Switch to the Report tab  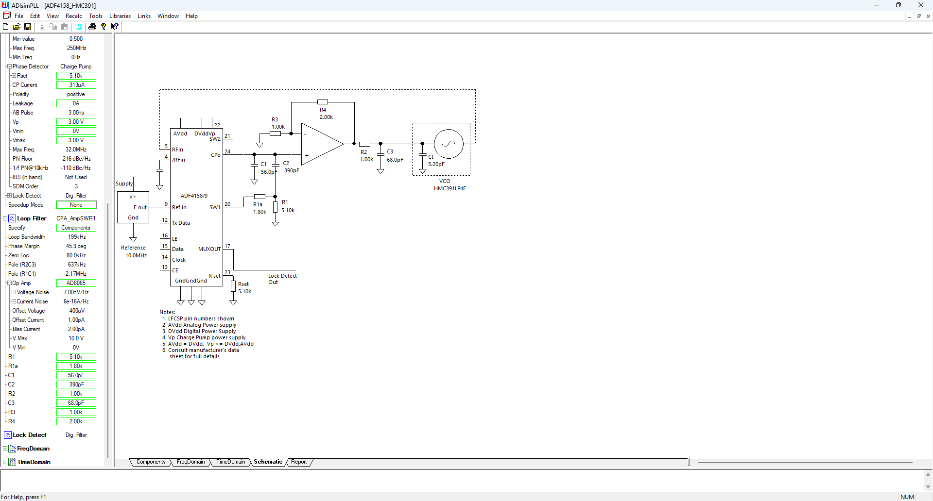299,462
